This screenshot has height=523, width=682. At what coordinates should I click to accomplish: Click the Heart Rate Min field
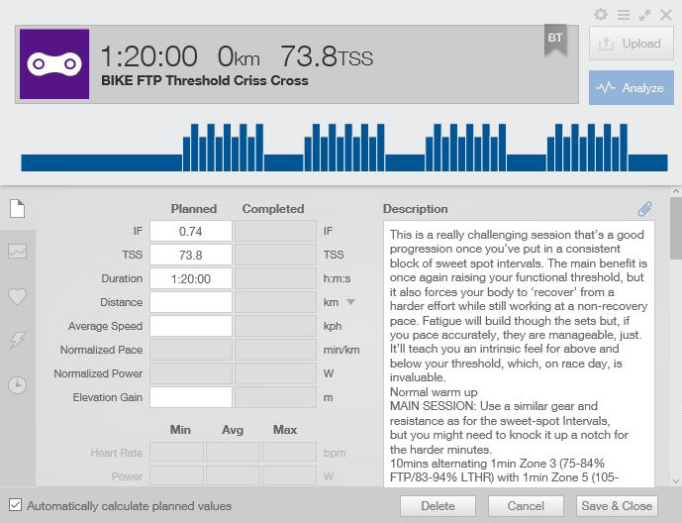tap(176, 452)
